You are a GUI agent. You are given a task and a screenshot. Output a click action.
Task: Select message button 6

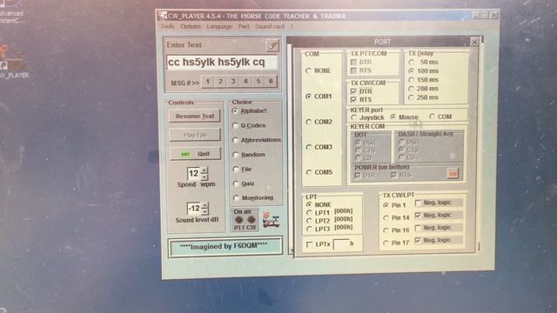(x=271, y=82)
